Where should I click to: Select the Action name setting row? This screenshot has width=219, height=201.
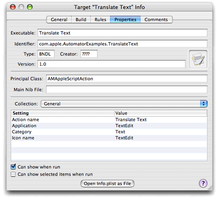(109, 120)
